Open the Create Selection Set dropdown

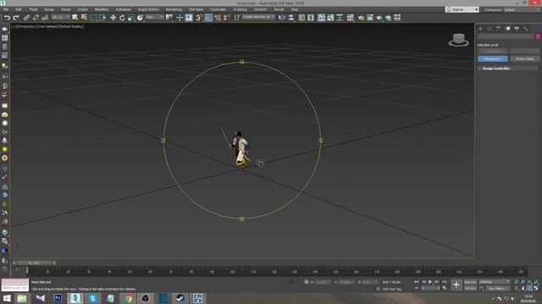(258, 17)
